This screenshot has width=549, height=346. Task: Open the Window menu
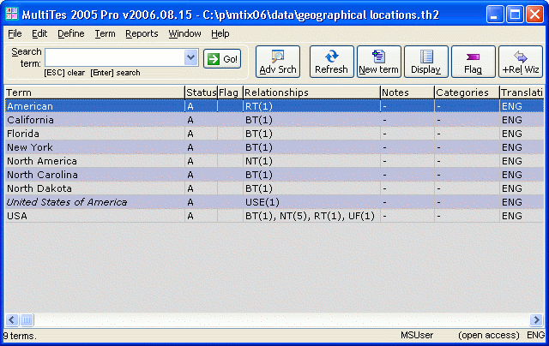(x=185, y=33)
